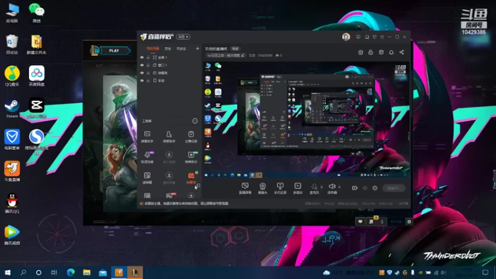Open the Windows Start menu
The height and width of the screenshot is (279, 496).
point(7,272)
